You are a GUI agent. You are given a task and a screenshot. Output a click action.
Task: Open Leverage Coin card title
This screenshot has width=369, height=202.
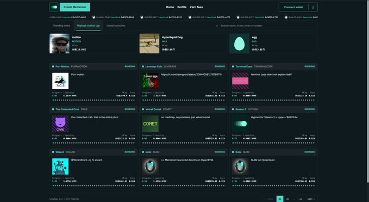pyautogui.click(x=154, y=66)
